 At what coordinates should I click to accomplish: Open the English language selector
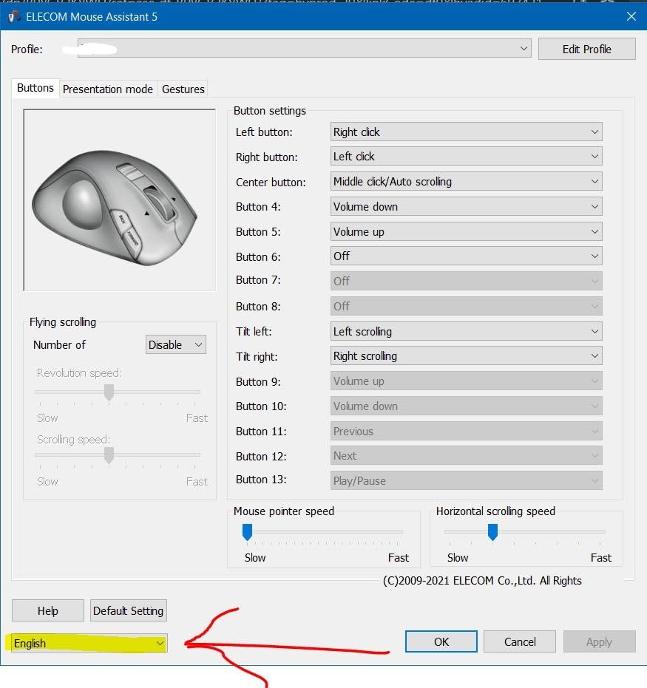pyautogui.click(x=89, y=644)
